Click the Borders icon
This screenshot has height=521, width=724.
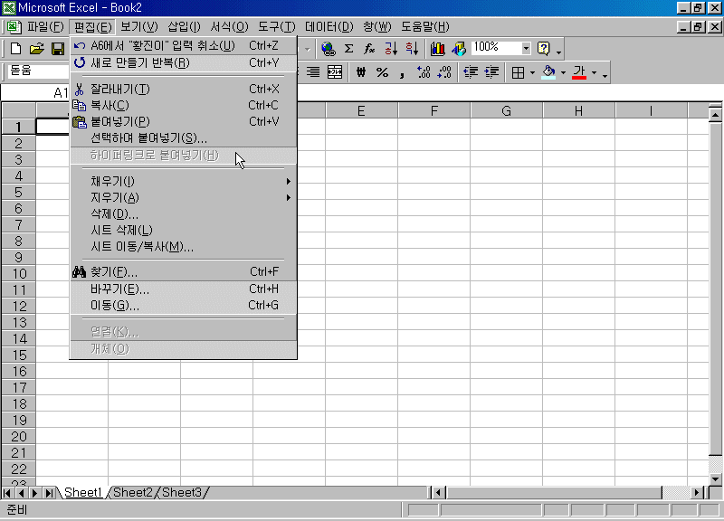[518, 72]
